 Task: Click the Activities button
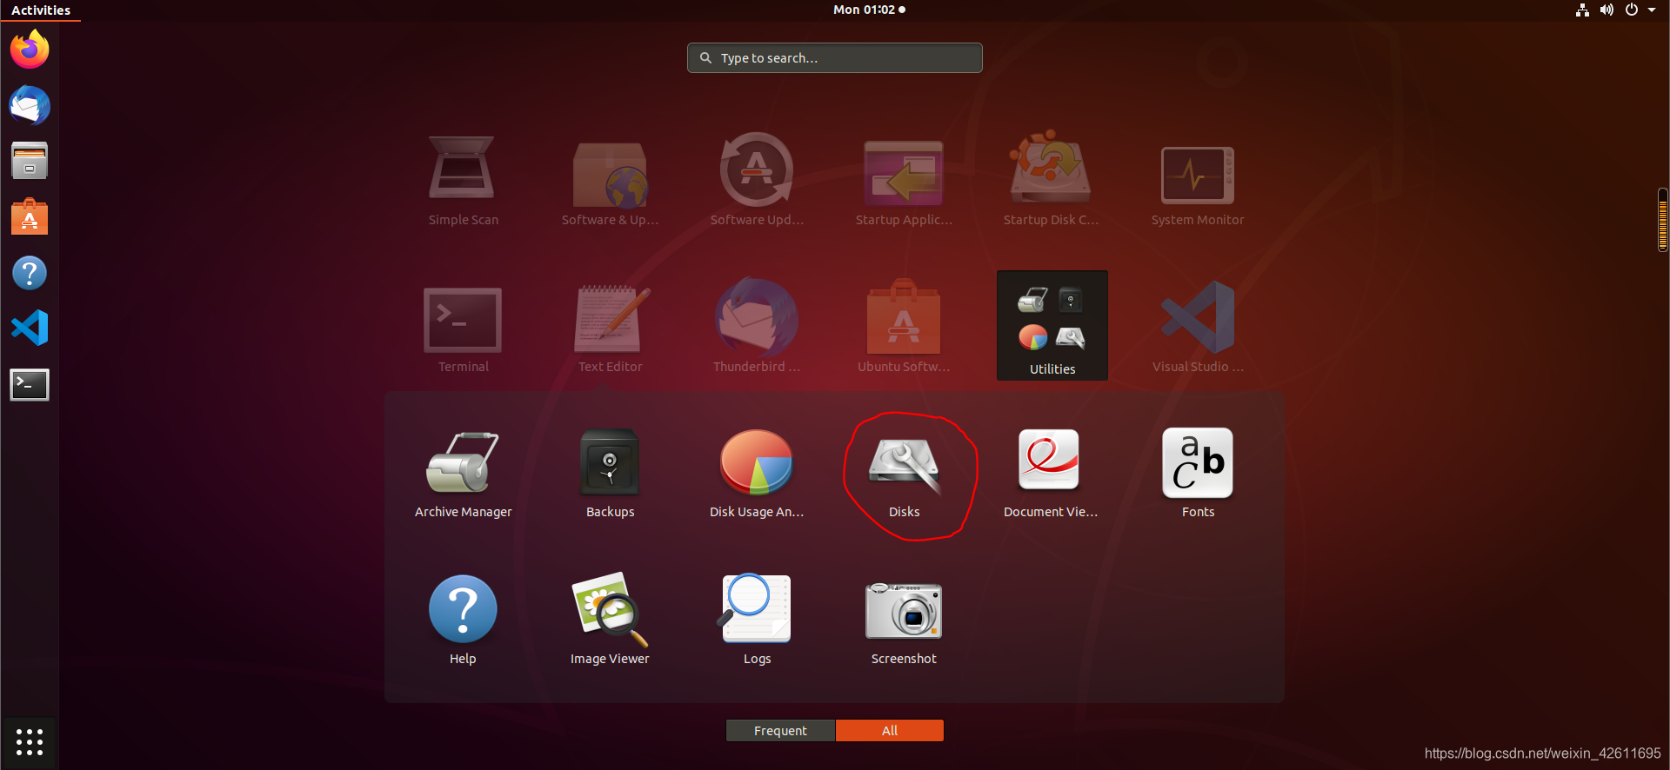coord(41,10)
